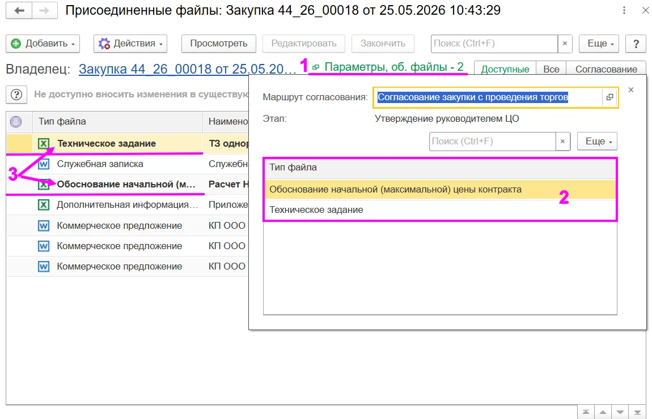652x419 pixels.
Task: Click the round icon in table header
Action: 16,122
